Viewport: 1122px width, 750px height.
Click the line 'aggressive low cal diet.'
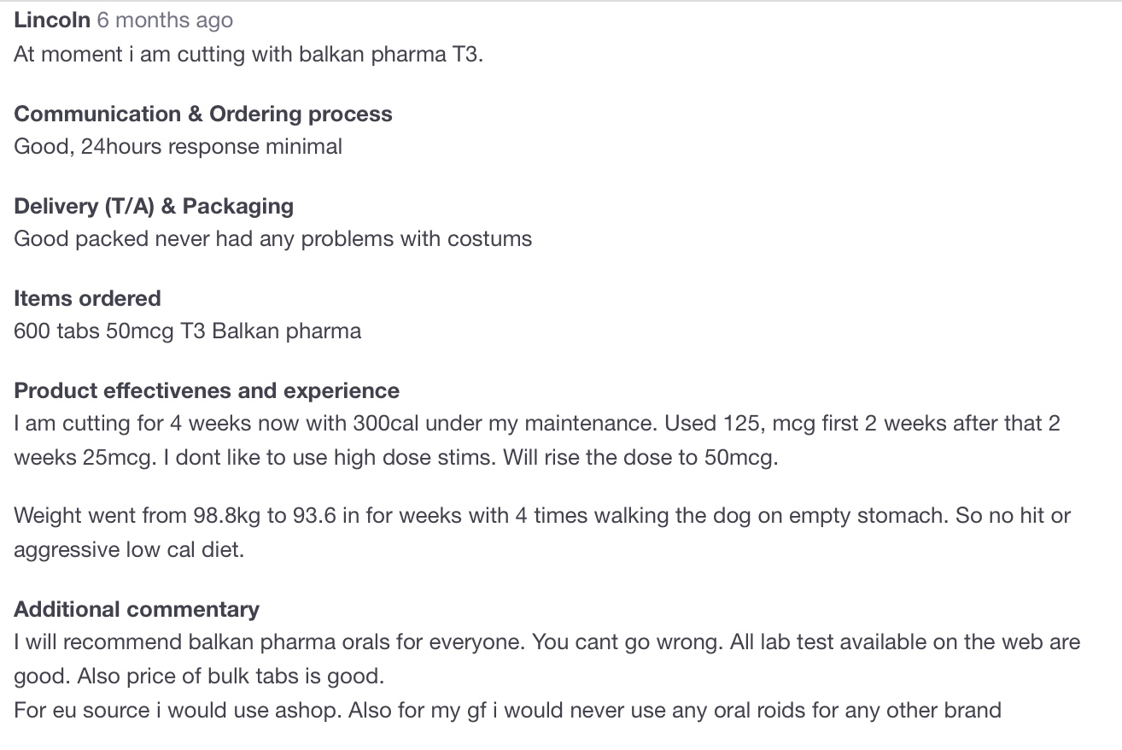129,550
